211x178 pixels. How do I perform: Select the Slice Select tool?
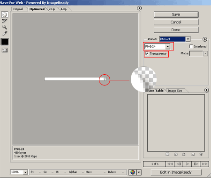5,21
